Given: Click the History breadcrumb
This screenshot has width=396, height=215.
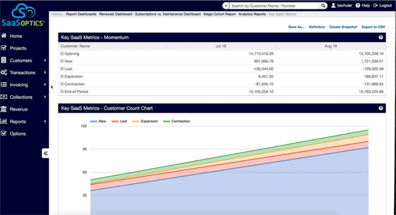Looking at the screenshot, I should [57, 14].
